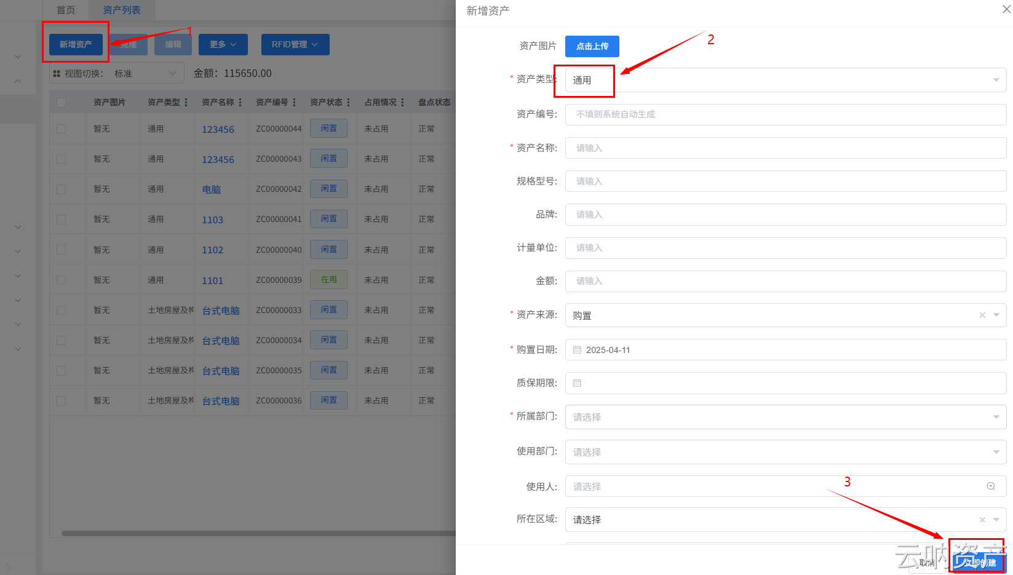Open the 资产类型 dropdown showing 通用
This screenshot has height=575, width=1013.
[x=785, y=80]
